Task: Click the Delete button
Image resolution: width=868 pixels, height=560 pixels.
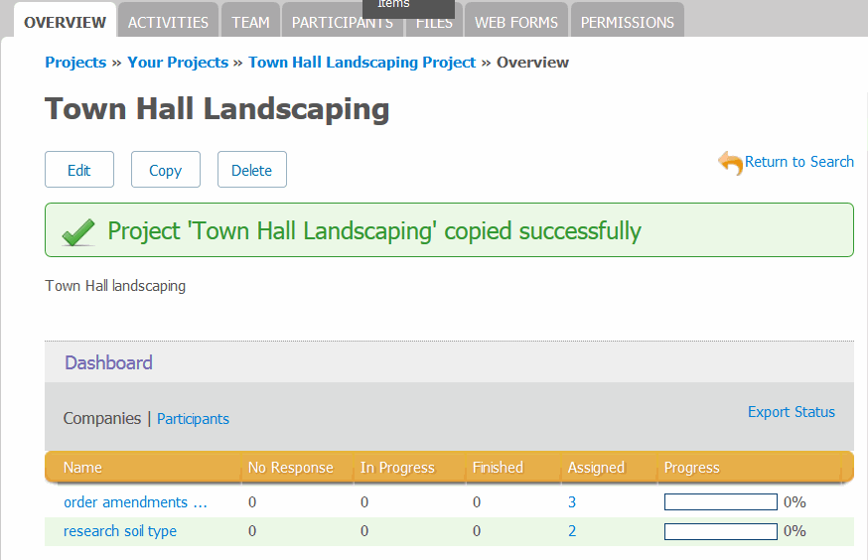Action: coord(251,170)
